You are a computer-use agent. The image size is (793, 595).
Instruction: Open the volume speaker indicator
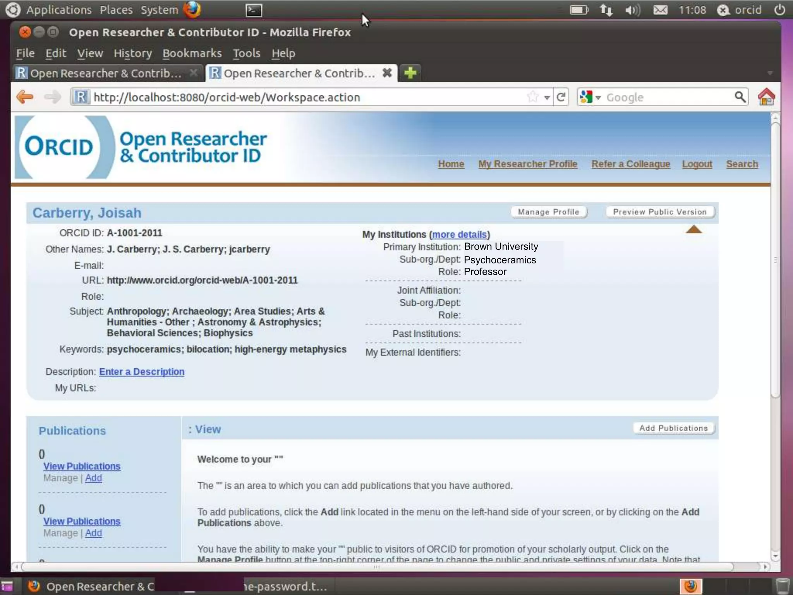(632, 10)
